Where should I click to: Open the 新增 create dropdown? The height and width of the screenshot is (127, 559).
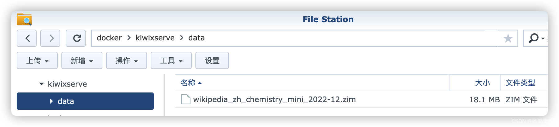pyautogui.click(x=82, y=60)
